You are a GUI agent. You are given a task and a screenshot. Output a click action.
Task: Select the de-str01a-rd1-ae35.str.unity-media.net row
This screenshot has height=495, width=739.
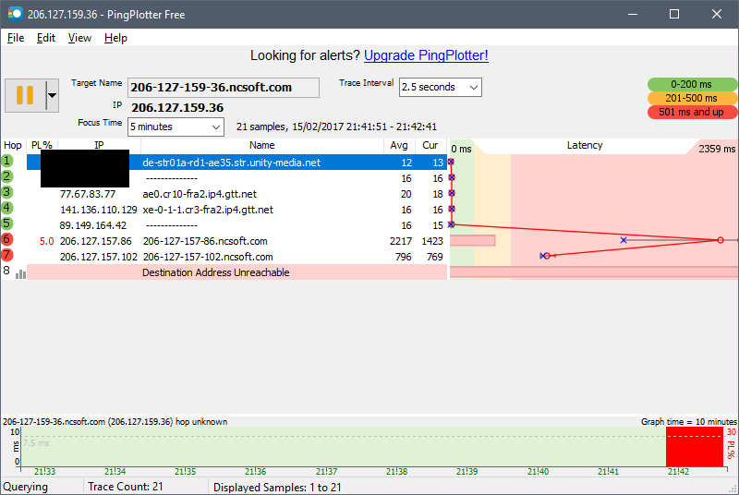237,163
